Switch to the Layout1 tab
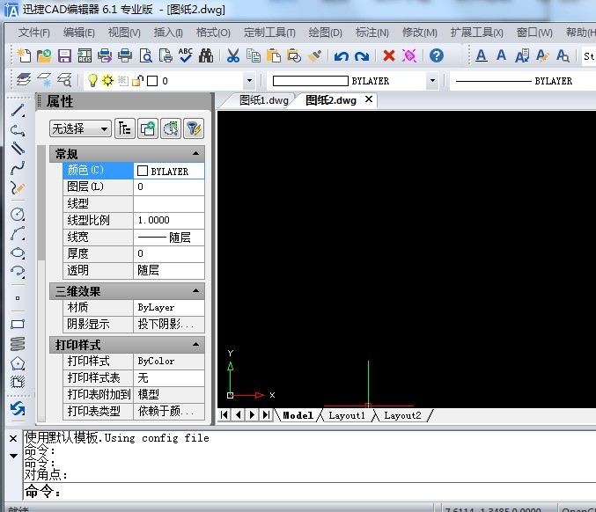This screenshot has width=596, height=512. click(346, 415)
